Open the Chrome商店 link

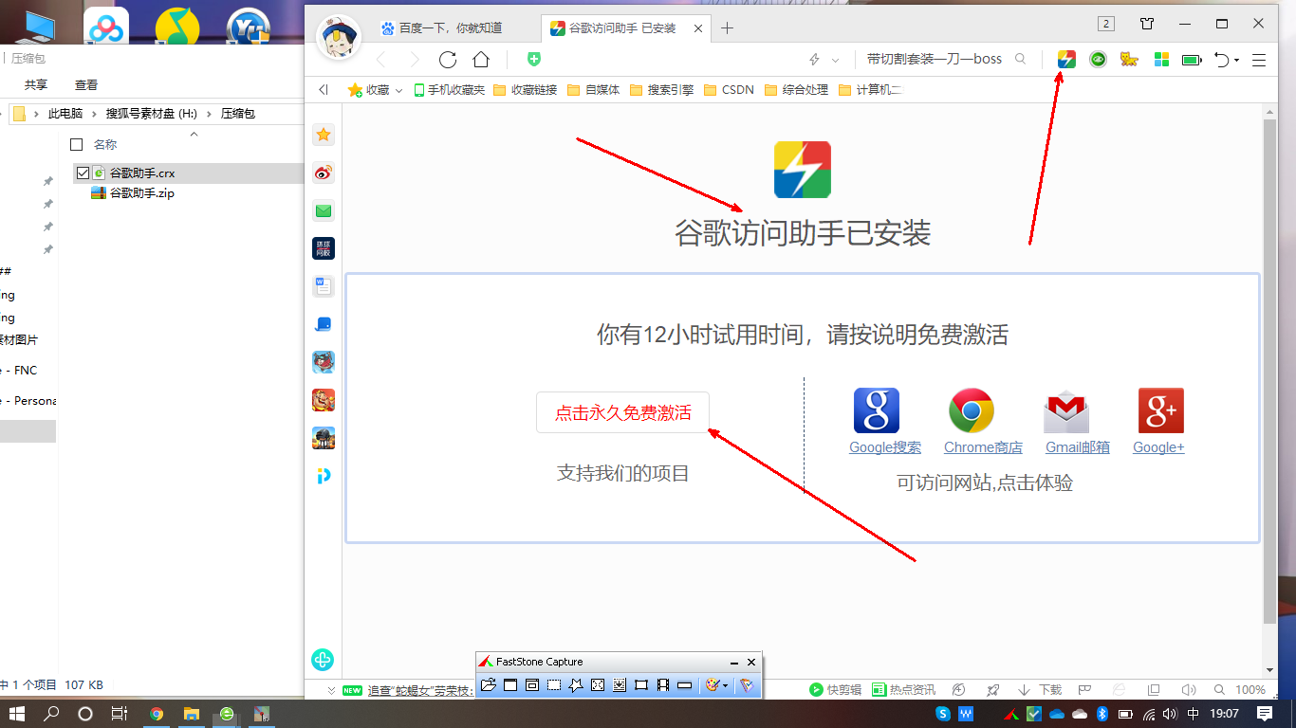tap(983, 446)
